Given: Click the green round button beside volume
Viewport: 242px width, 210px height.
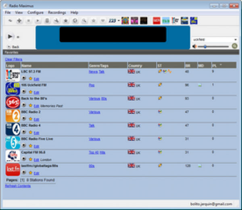Looking at the screenshot, I should tap(234, 46).
